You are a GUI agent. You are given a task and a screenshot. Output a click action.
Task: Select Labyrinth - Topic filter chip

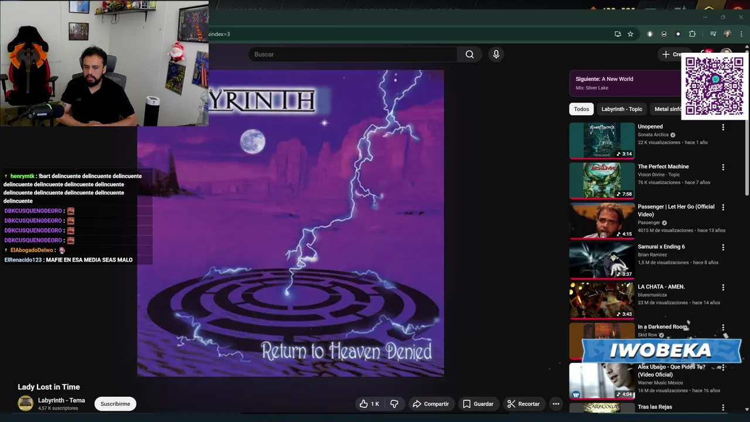pyautogui.click(x=622, y=109)
